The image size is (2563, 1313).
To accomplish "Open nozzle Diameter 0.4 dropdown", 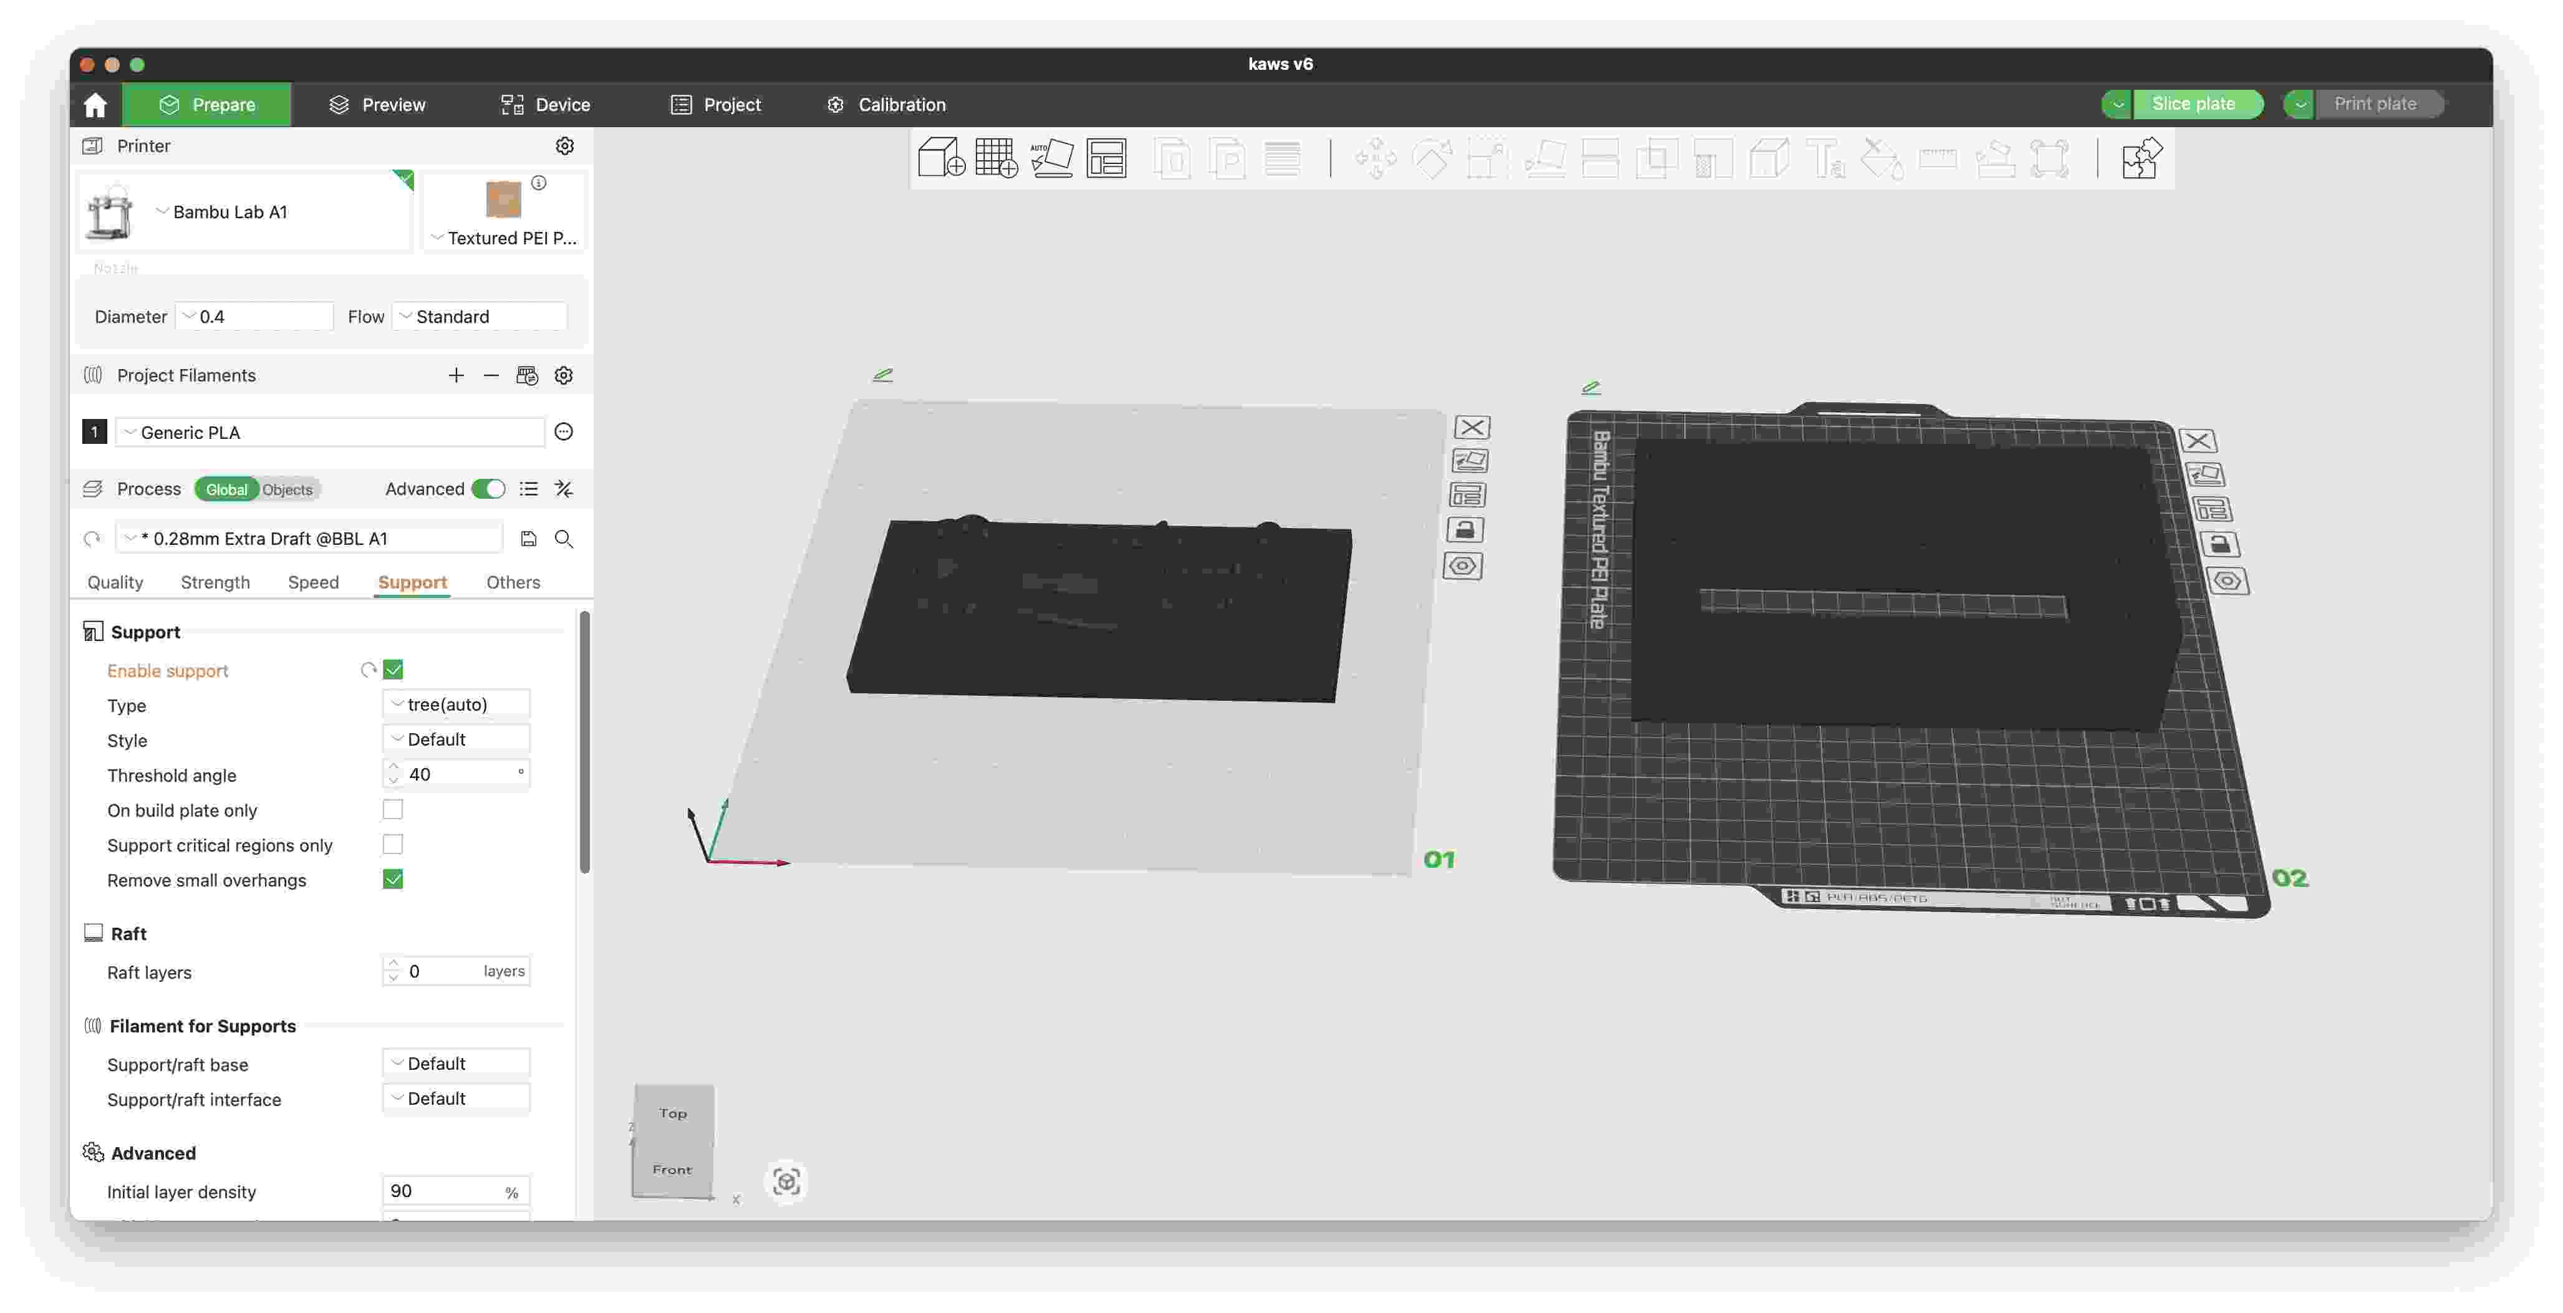I will 254,316.
